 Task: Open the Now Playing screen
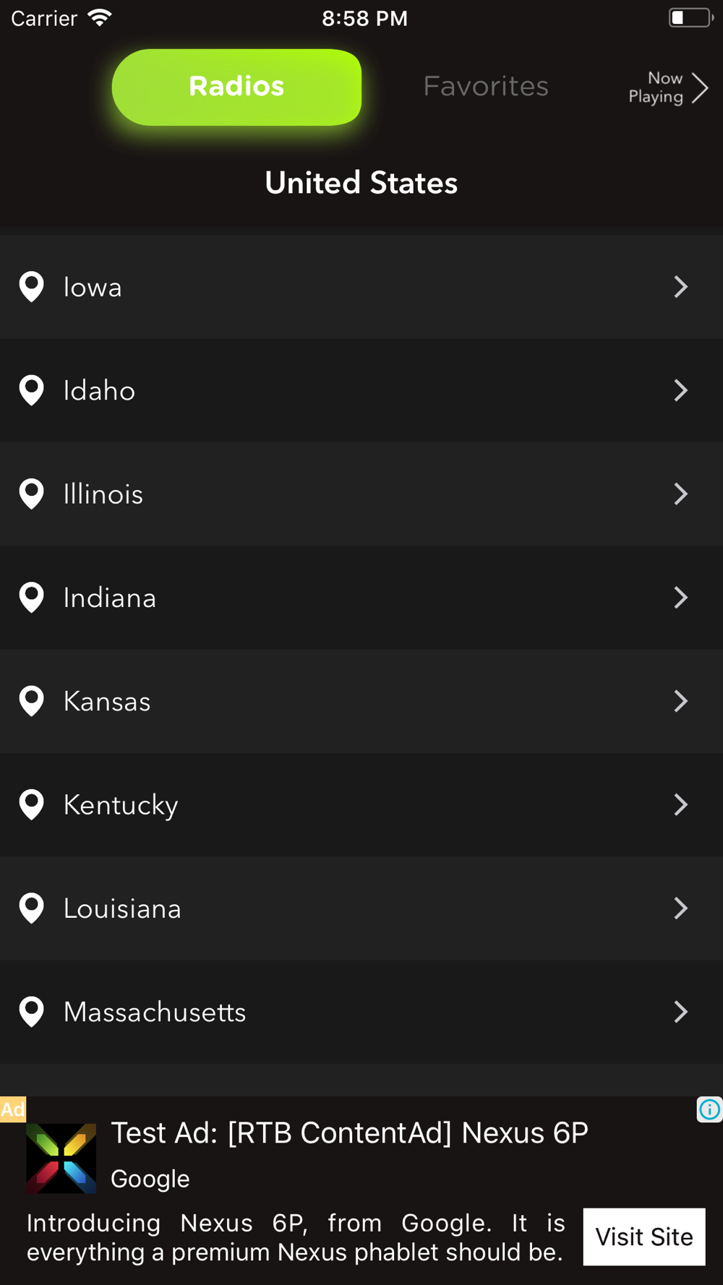point(667,87)
